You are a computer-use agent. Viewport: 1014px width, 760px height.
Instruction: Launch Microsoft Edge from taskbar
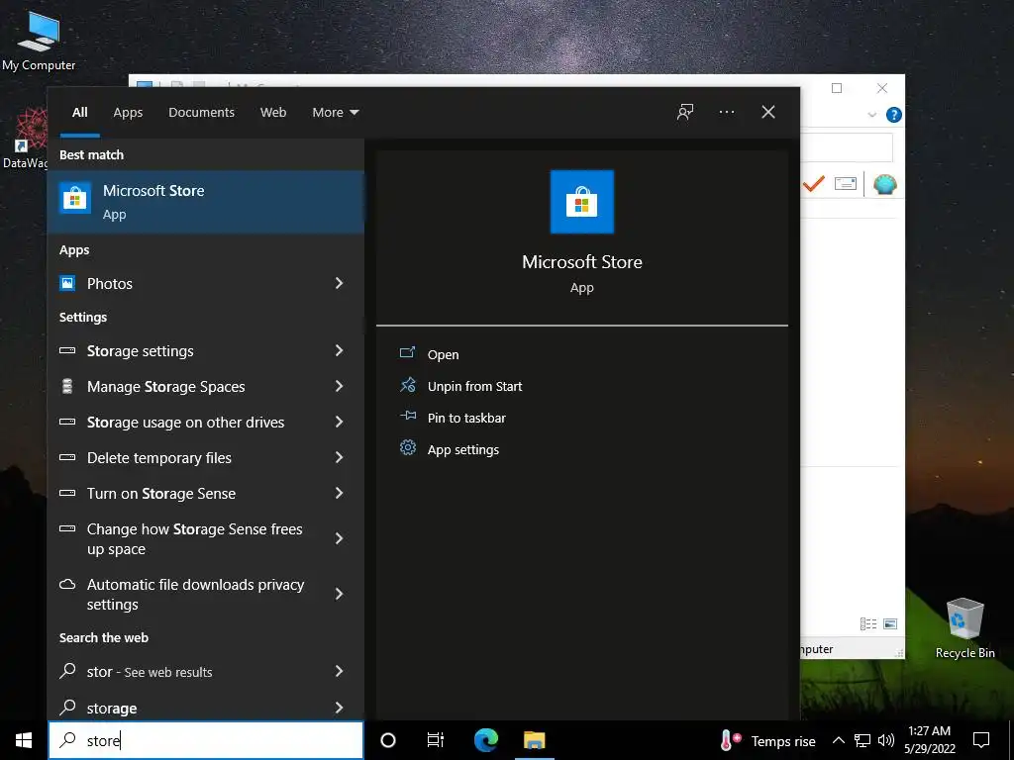(x=485, y=740)
